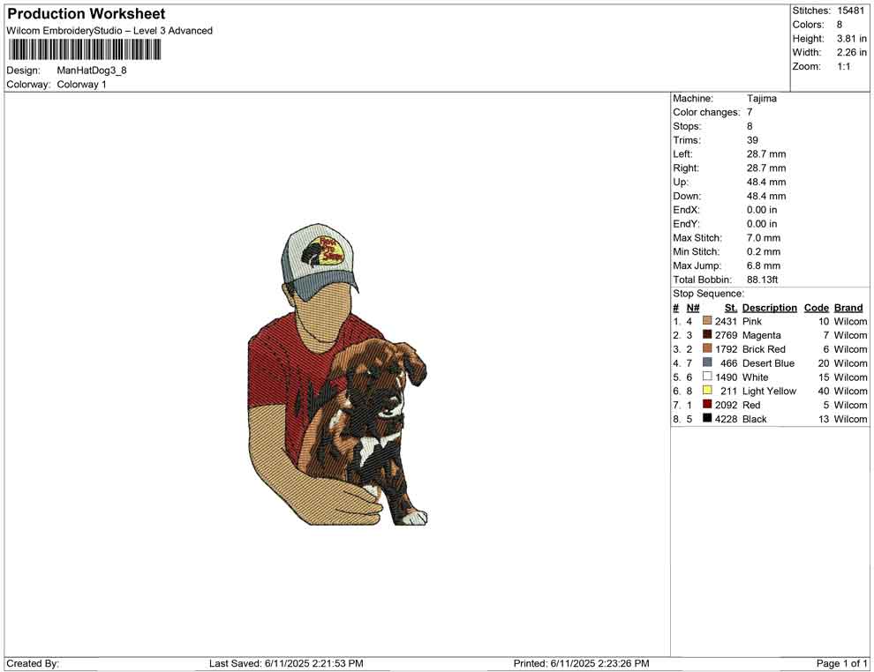Click the 'N#' column header

point(693,308)
